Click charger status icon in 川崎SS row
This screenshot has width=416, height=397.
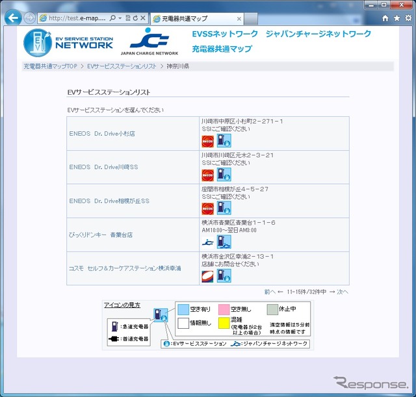(x=224, y=175)
